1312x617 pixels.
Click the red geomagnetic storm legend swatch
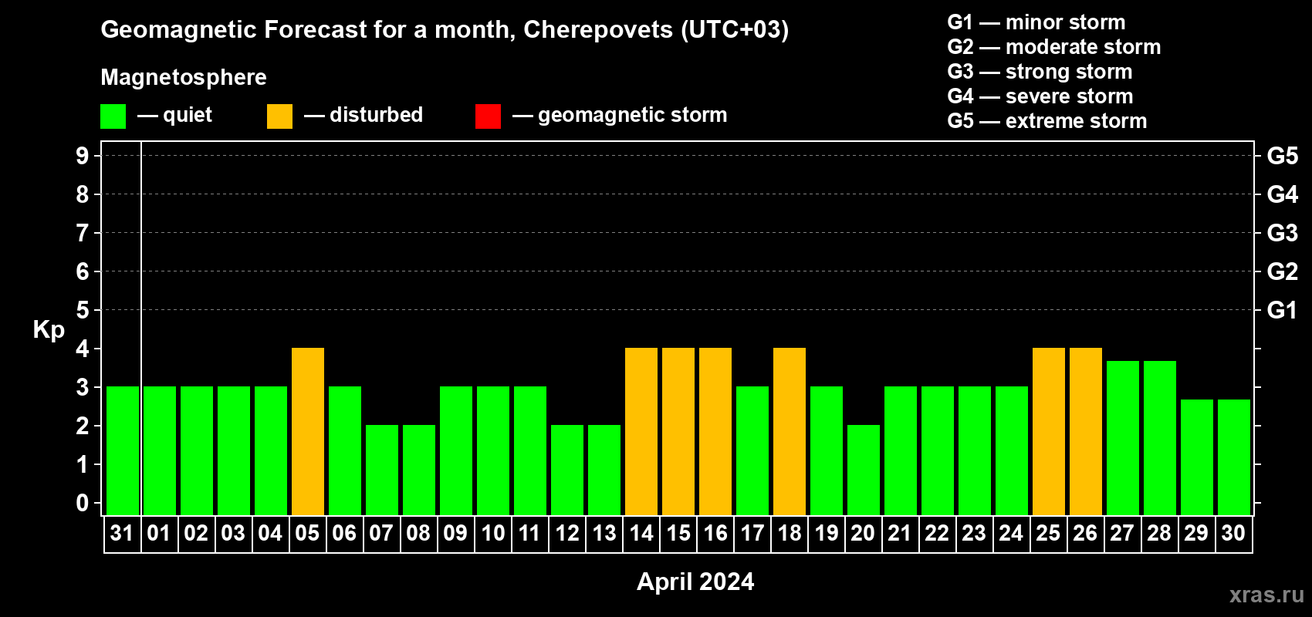tap(489, 116)
